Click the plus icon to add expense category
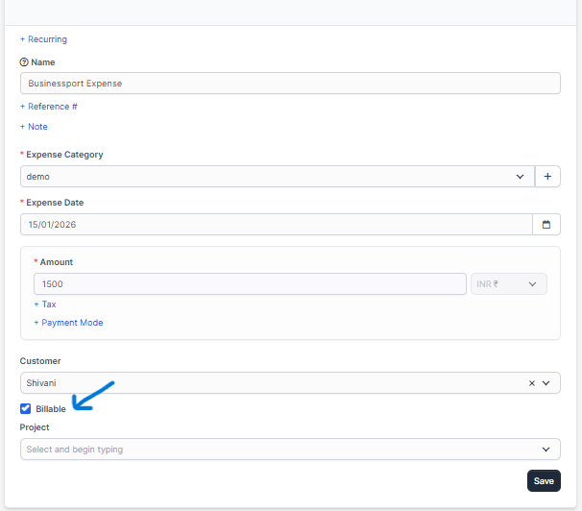Image resolution: width=582 pixels, height=511 pixels. [547, 177]
